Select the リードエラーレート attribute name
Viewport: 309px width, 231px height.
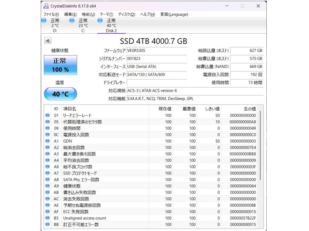click(77, 116)
